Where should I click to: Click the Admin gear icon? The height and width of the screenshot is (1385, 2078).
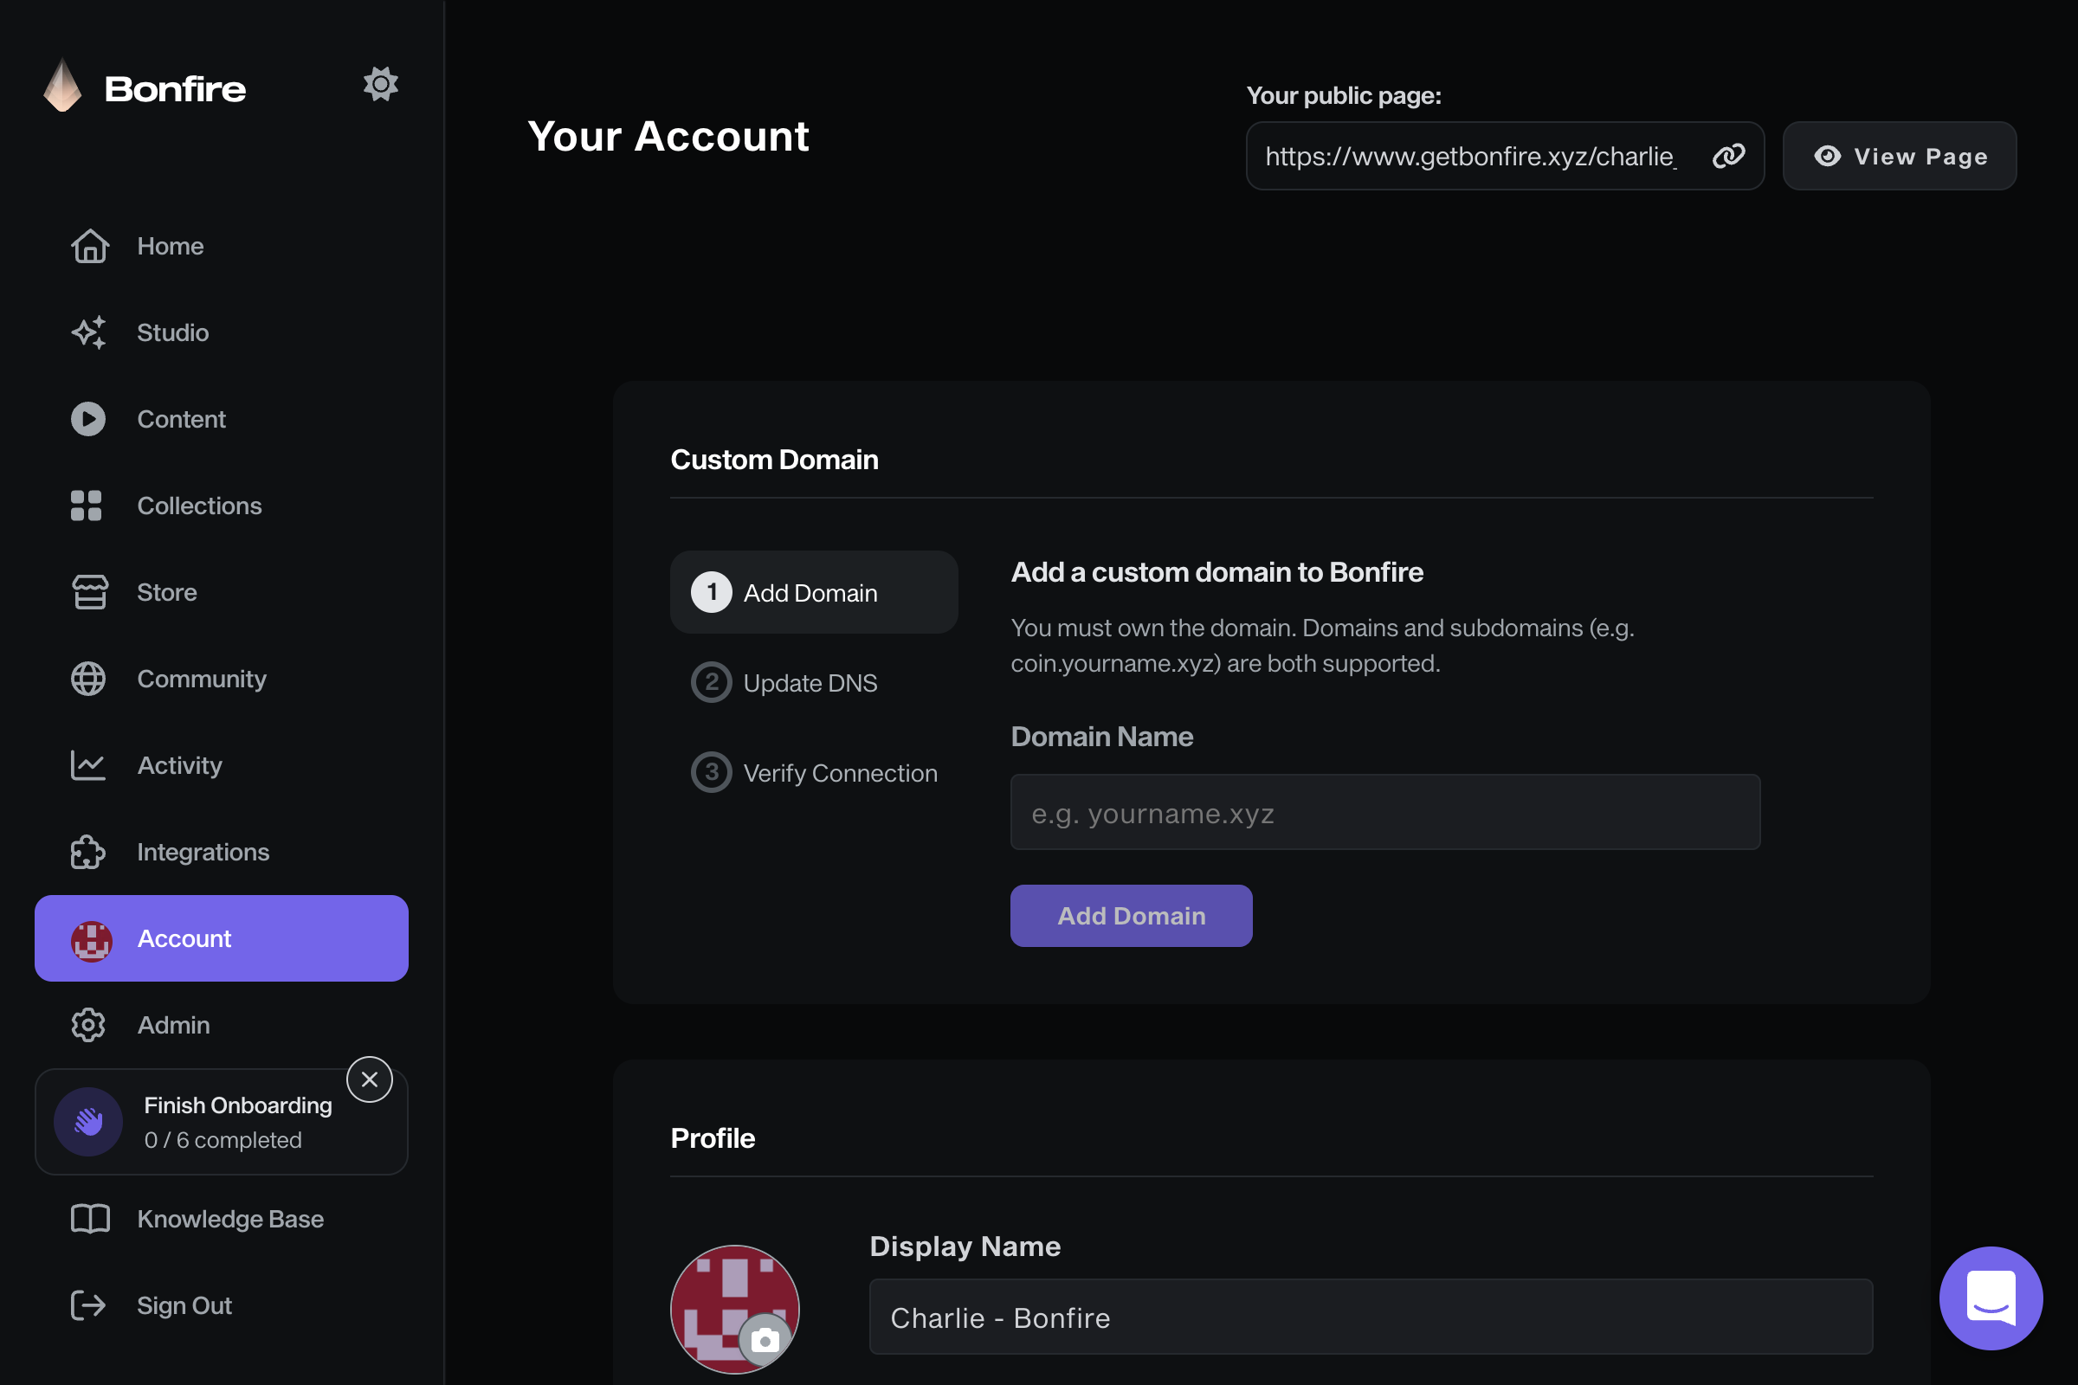coord(88,1025)
